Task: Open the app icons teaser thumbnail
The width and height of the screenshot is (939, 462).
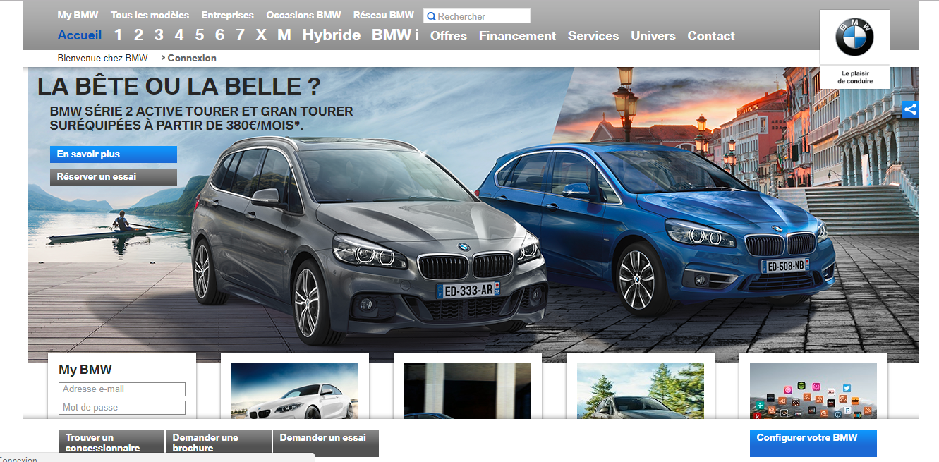Action: (x=813, y=391)
